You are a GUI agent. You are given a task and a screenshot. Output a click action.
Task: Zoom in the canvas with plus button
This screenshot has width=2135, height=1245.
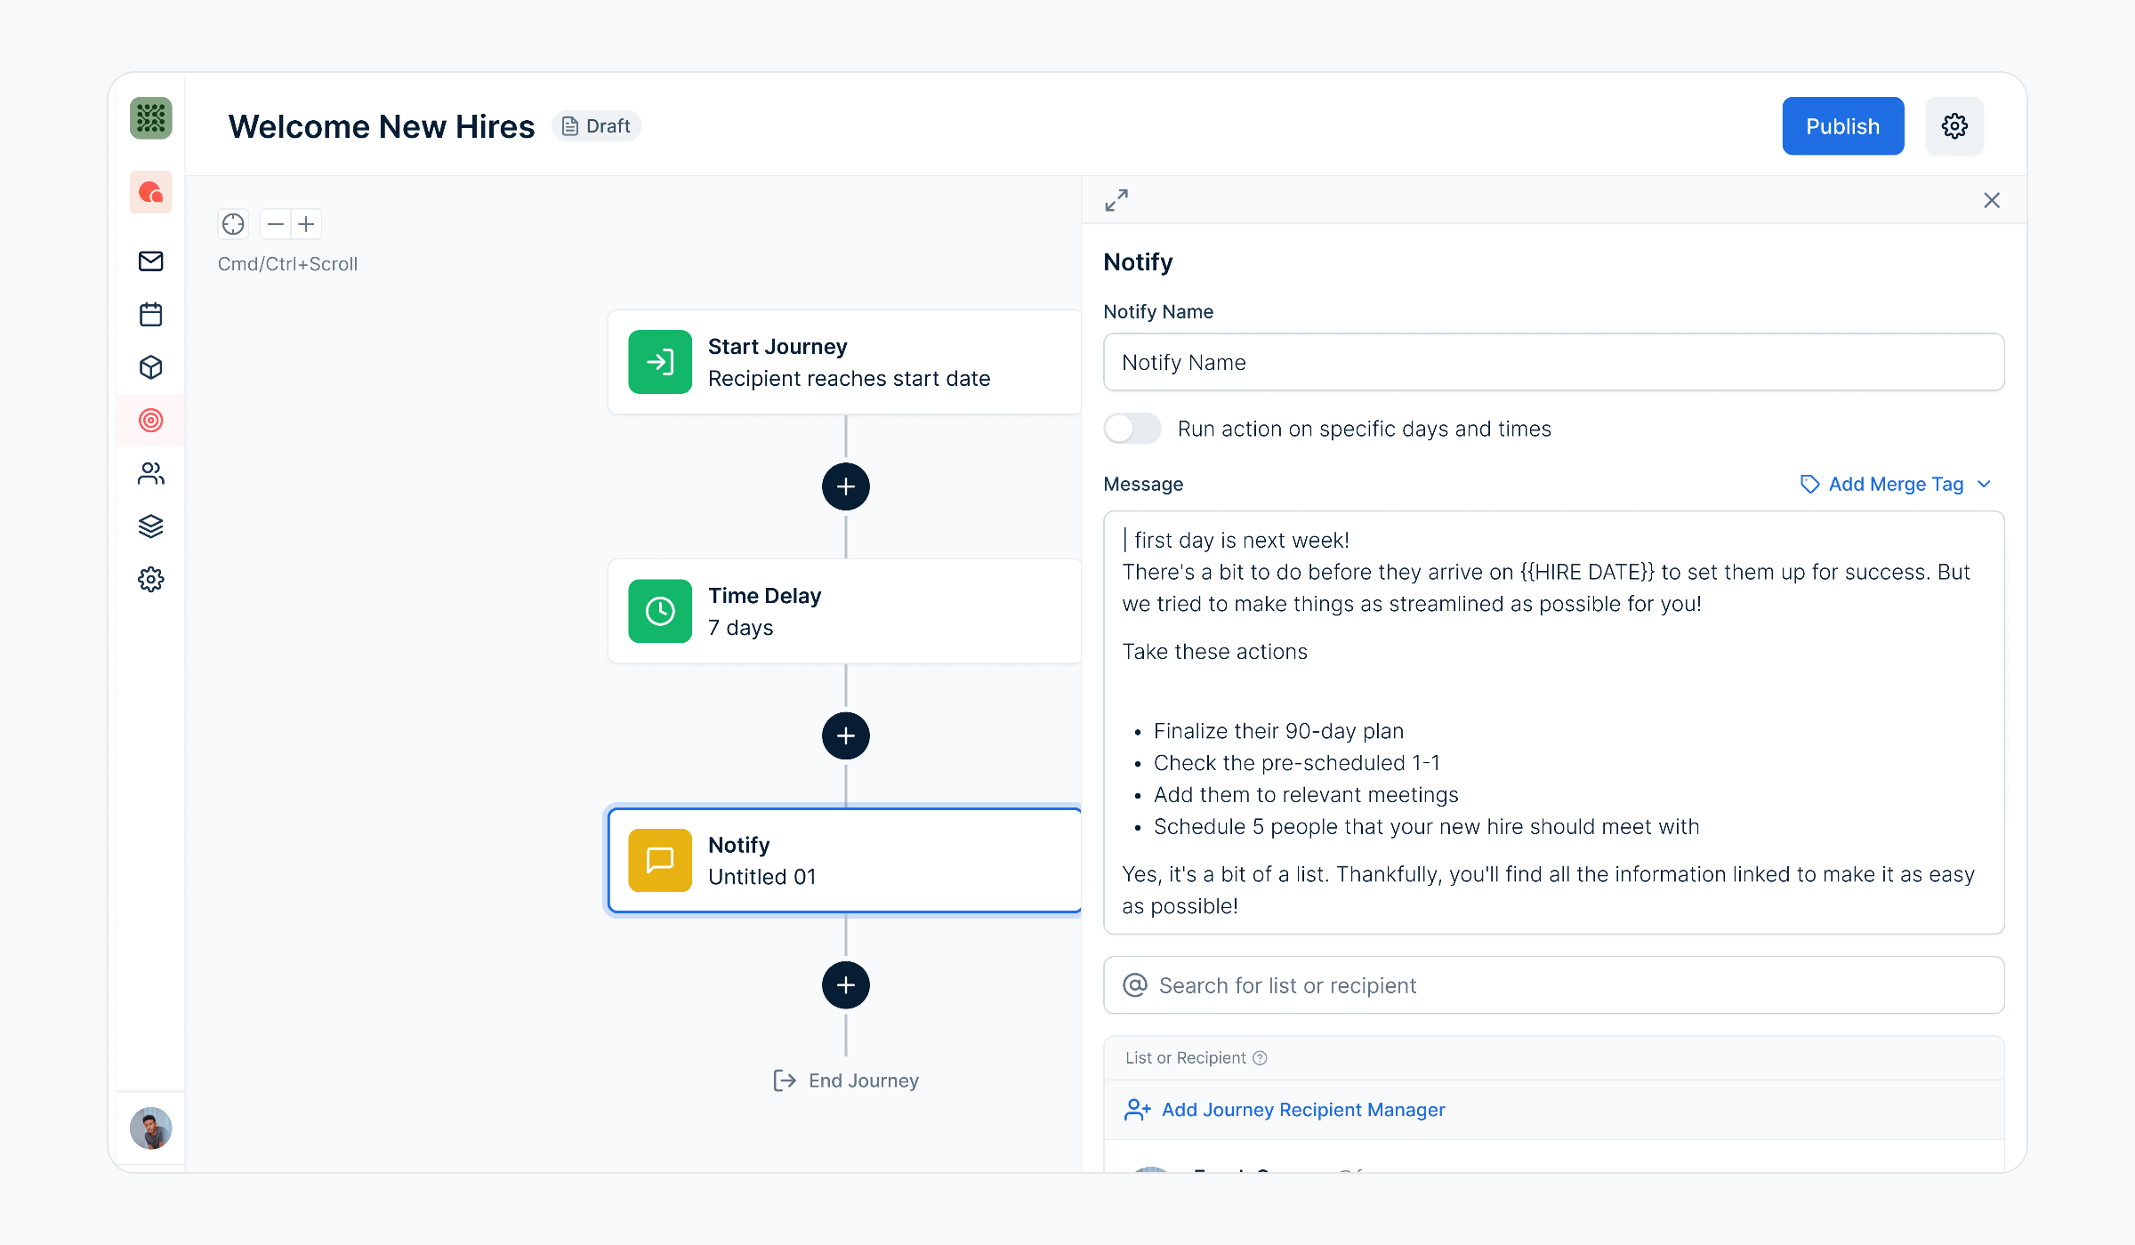306,224
